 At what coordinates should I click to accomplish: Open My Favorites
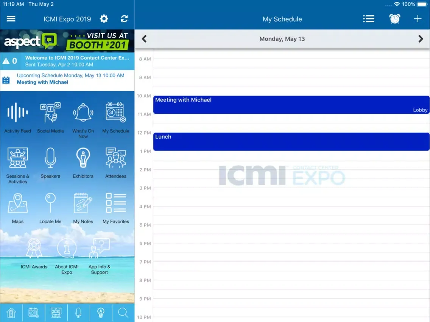[x=116, y=208]
